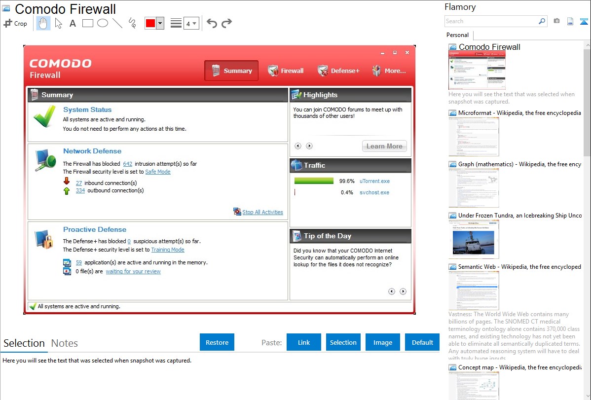Click the 27 inbound connections link
The image size is (591, 400).
click(x=79, y=183)
